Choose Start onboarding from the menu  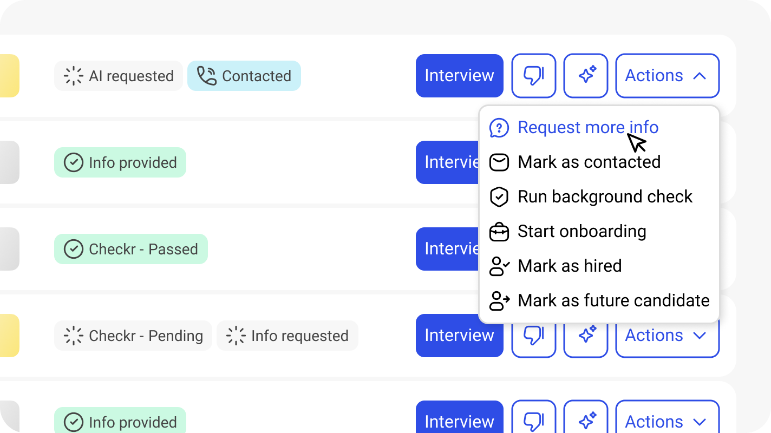(x=581, y=232)
